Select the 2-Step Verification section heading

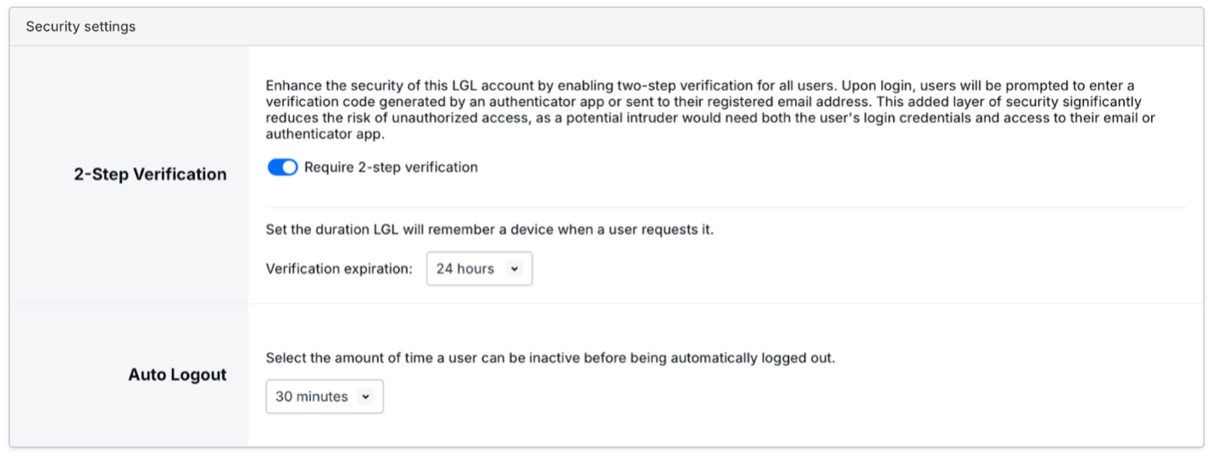click(150, 175)
